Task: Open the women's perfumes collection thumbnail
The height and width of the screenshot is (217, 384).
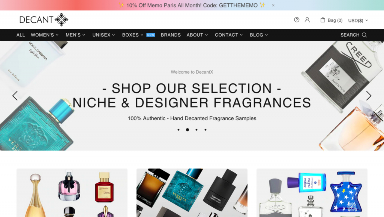Action: pyautogui.click(x=72, y=193)
